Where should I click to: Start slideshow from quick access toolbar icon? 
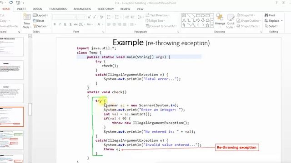pos(18,3)
